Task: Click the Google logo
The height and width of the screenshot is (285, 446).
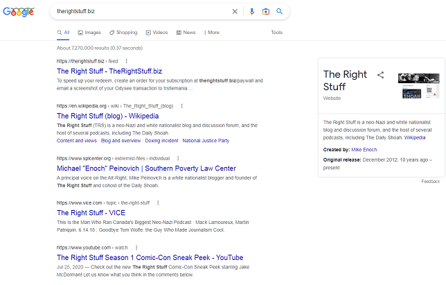Action: click(x=19, y=12)
